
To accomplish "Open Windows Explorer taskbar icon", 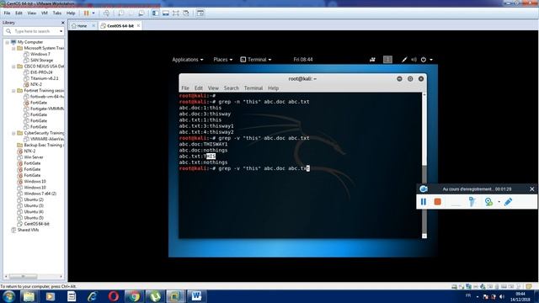I will pyautogui.click(x=29, y=296).
